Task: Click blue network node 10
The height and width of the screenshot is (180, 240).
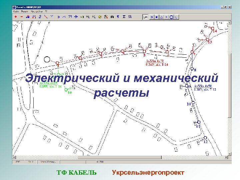Action: point(193,103)
